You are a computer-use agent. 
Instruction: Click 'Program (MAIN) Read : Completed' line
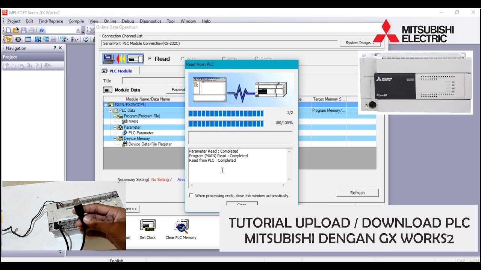point(218,156)
